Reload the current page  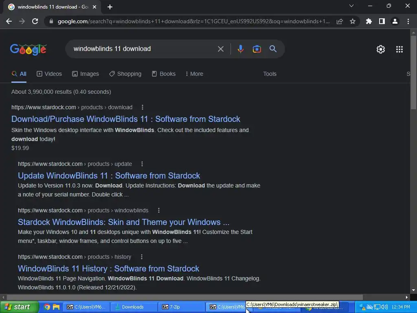35,21
